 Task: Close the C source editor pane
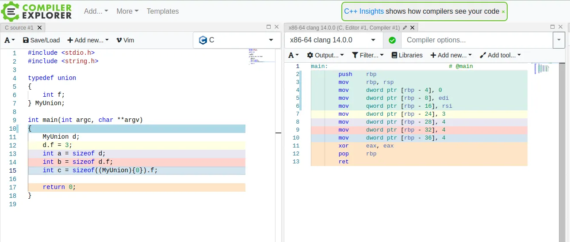pyautogui.click(x=277, y=27)
